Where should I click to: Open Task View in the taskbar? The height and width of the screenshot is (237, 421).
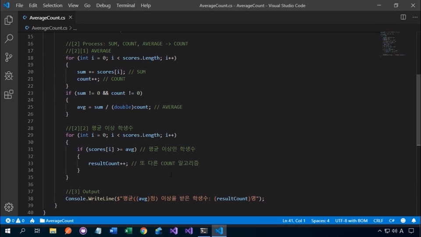coord(37,231)
